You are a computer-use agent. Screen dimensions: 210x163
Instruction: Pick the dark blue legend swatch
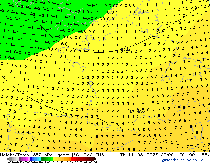(31, 159)
